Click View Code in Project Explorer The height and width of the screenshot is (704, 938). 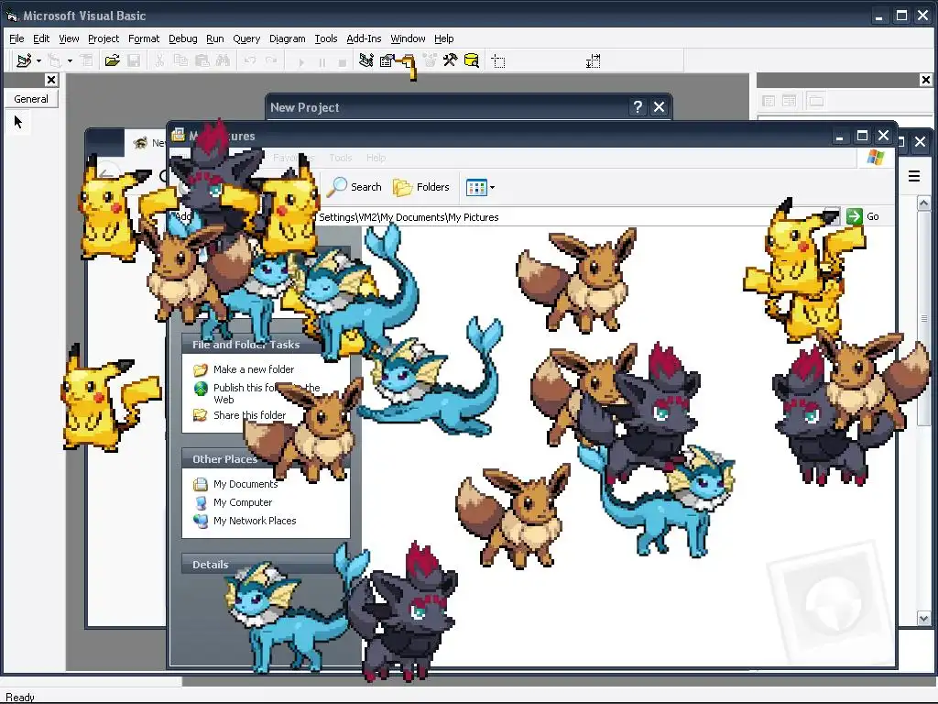(x=769, y=101)
